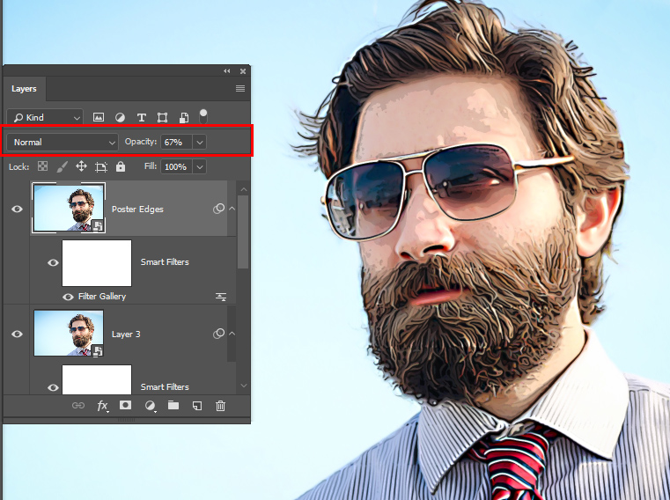Filter layers by shape layer icon
The width and height of the screenshot is (670, 500).
tap(162, 118)
